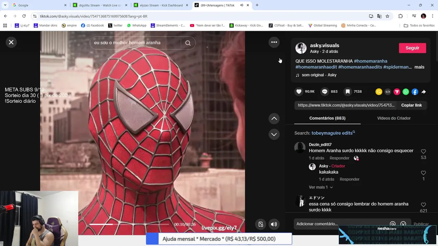The width and height of the screenshot is (438, 246).
Task: Open Chrome three-dot menu
Action: (433, 16)
